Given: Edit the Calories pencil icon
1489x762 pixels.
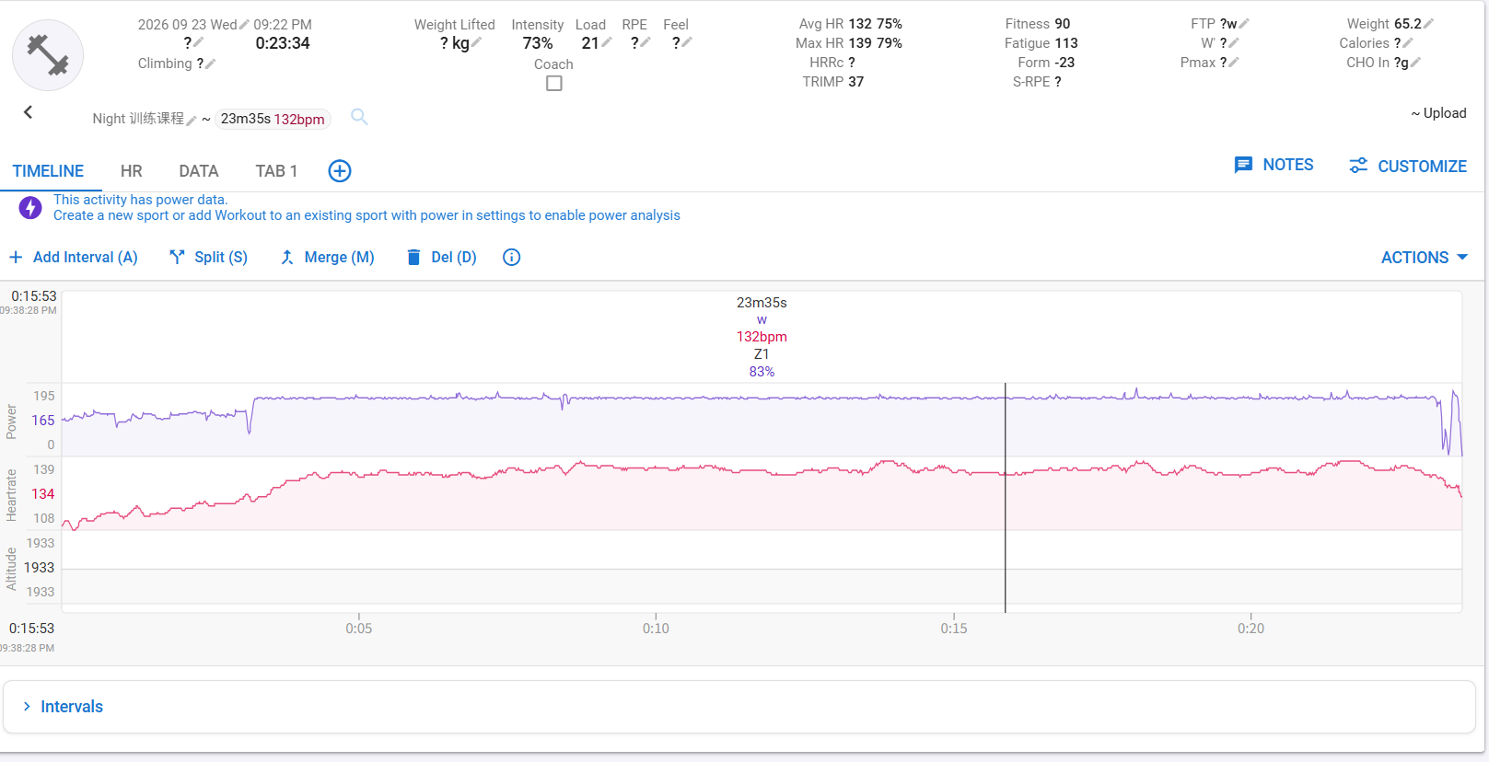Looking at the screenshot, I should pos(1408,43).
